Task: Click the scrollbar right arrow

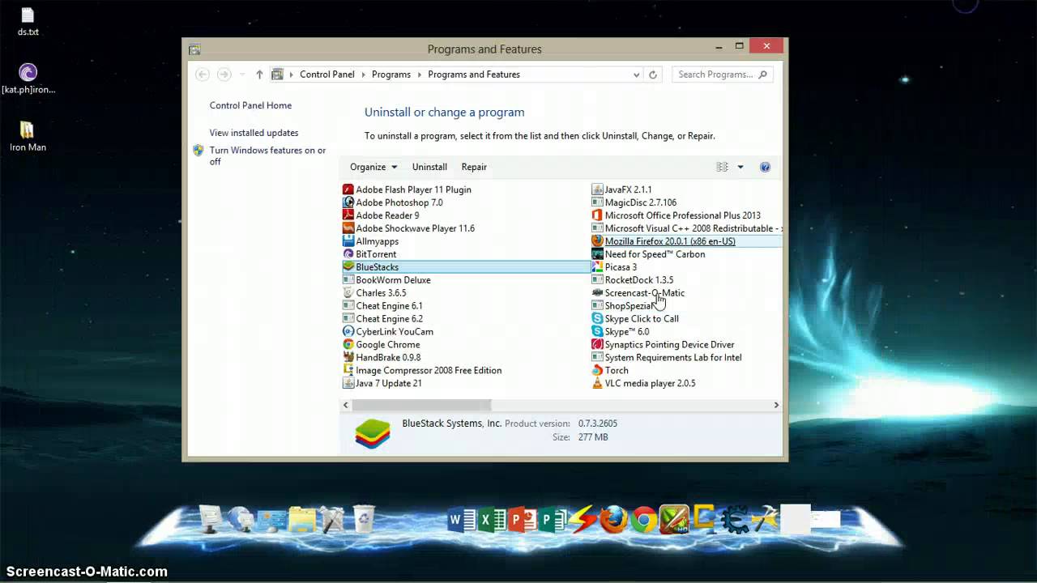Action: pos(776,405)
